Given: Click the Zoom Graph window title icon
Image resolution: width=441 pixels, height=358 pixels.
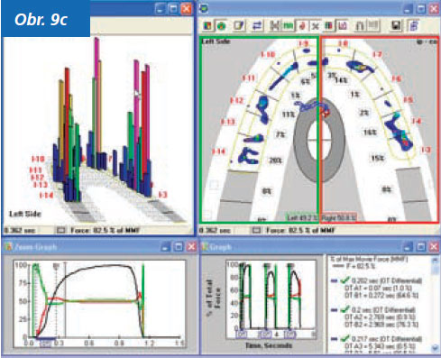Looking at the screenshot, I should point(8,247).
